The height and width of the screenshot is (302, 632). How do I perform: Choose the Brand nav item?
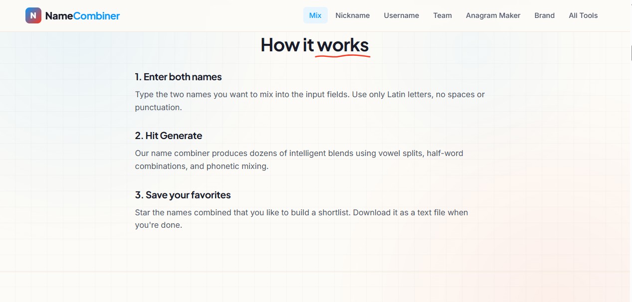pos(545,15)
